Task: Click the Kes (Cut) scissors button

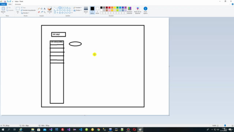Action: click(x=8, y=7)
